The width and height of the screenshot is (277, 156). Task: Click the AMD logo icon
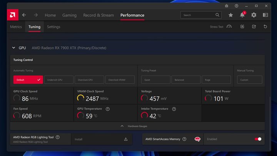point(13,15)
